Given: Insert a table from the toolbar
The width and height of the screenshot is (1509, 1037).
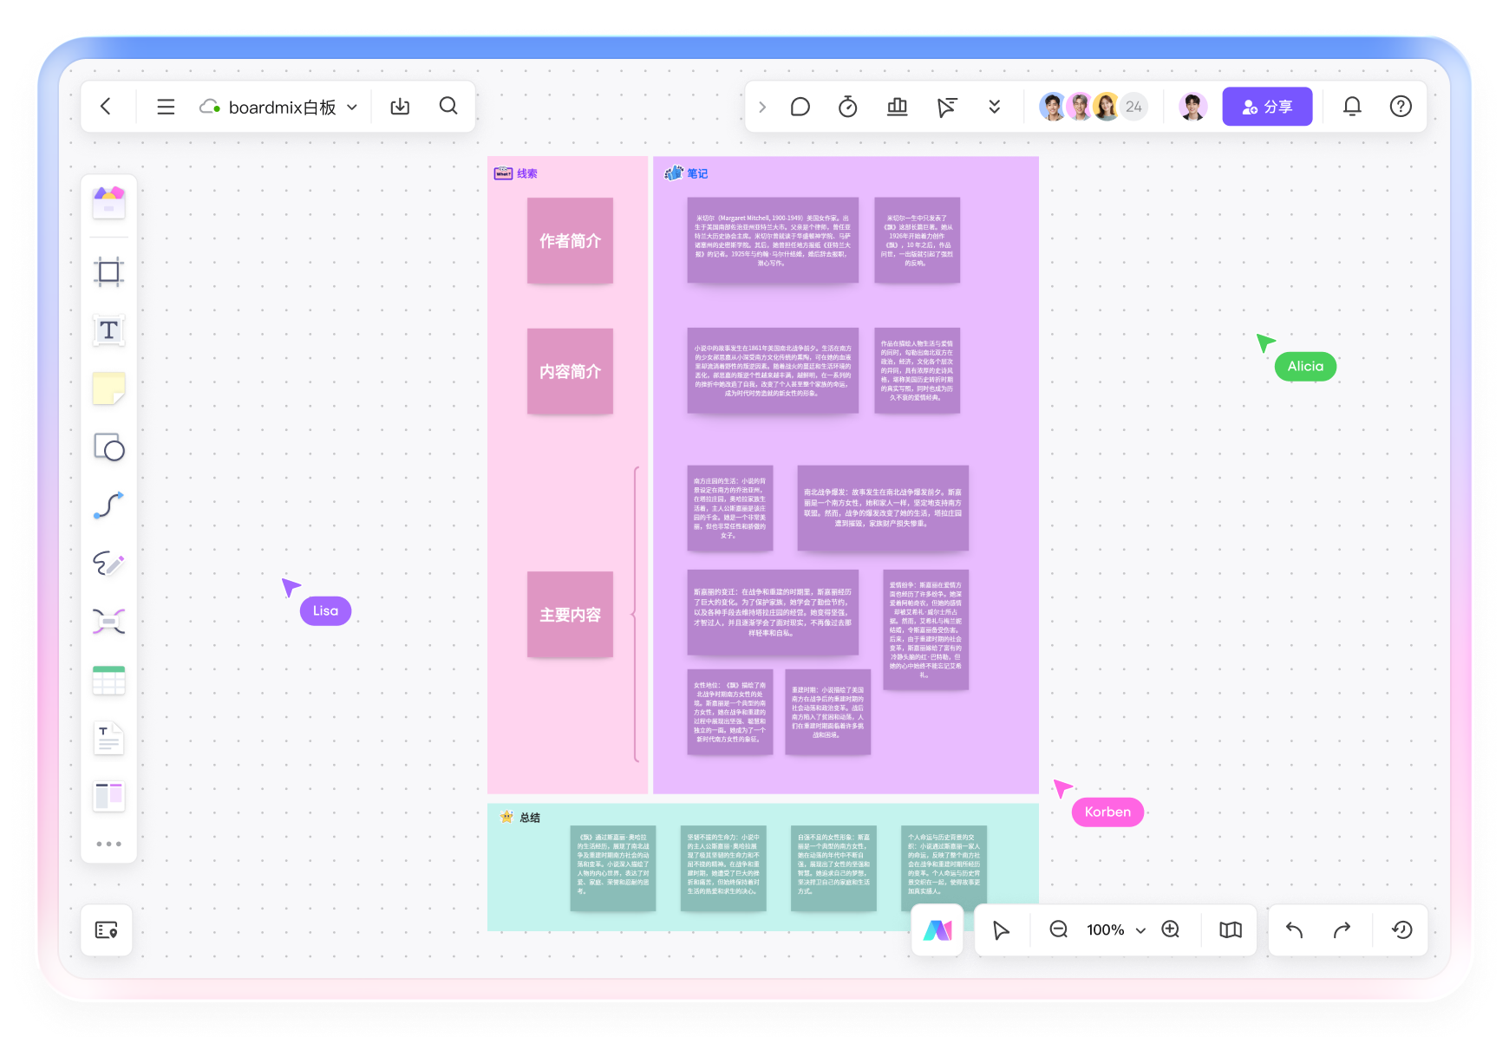Looking at the screenshot, I should click(x=108, y=681).
